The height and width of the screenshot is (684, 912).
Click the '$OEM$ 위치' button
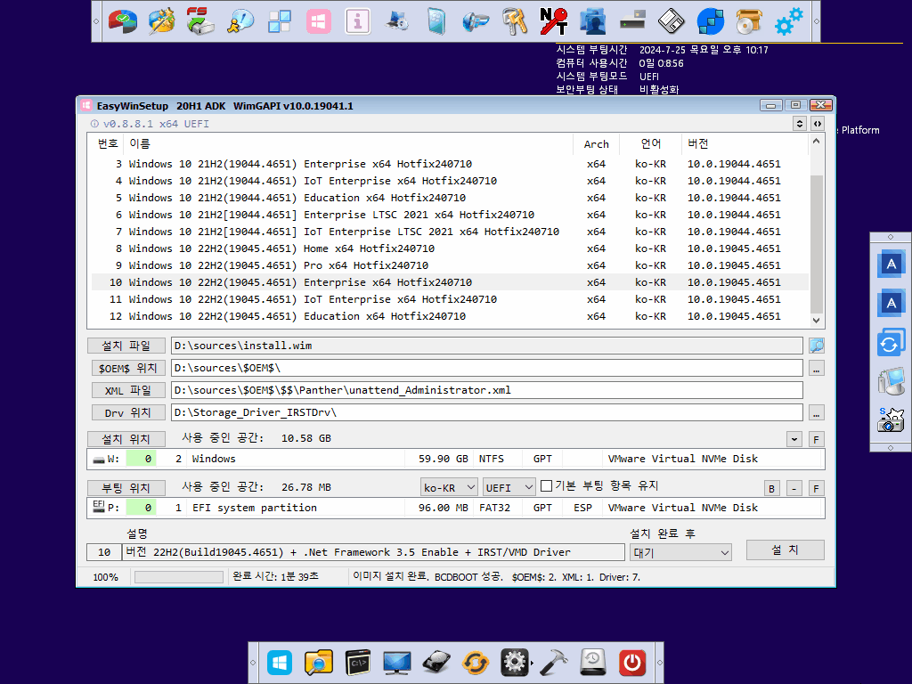[x=128, y=368]
